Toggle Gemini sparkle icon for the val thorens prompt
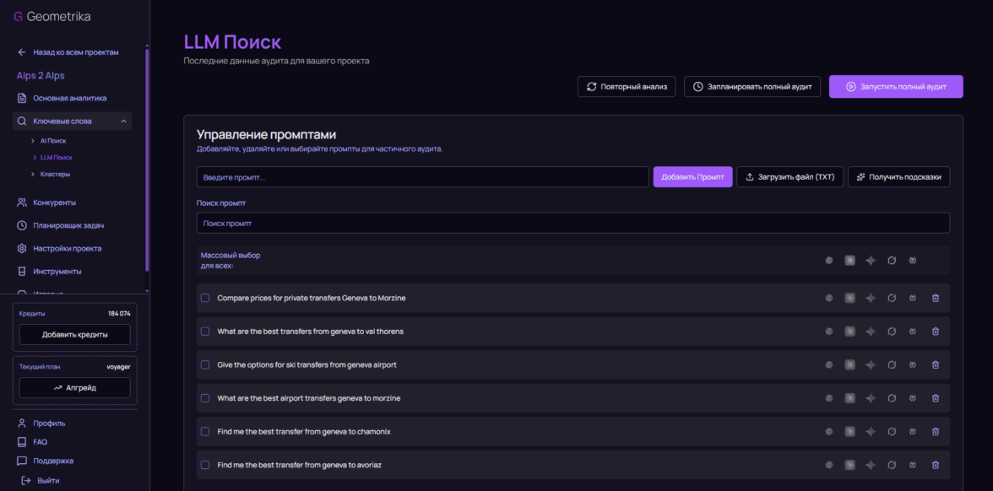 [x=871, y=332]
